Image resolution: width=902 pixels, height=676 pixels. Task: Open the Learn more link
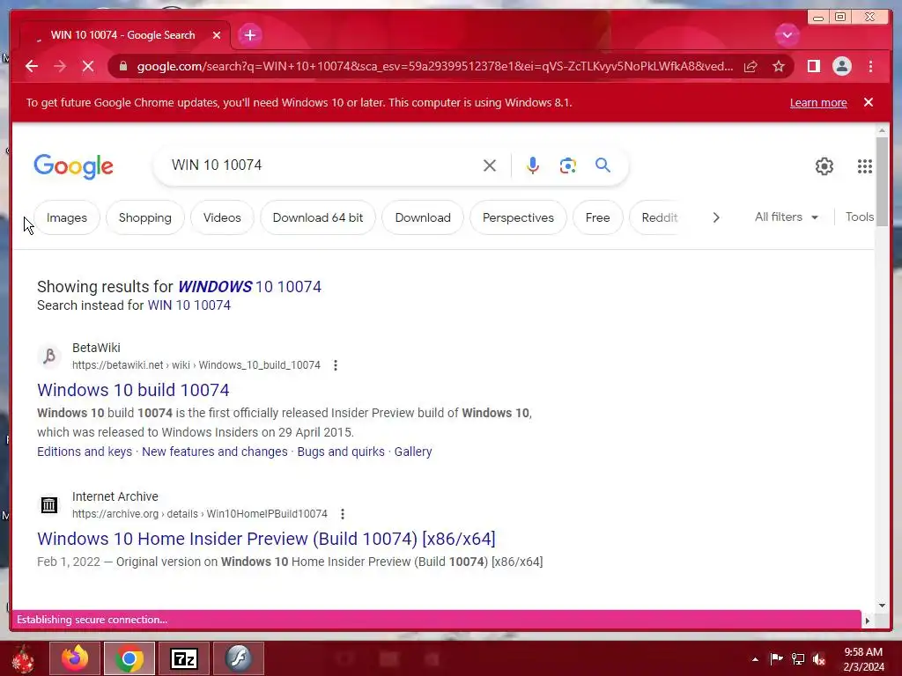(x=818, y=103)
